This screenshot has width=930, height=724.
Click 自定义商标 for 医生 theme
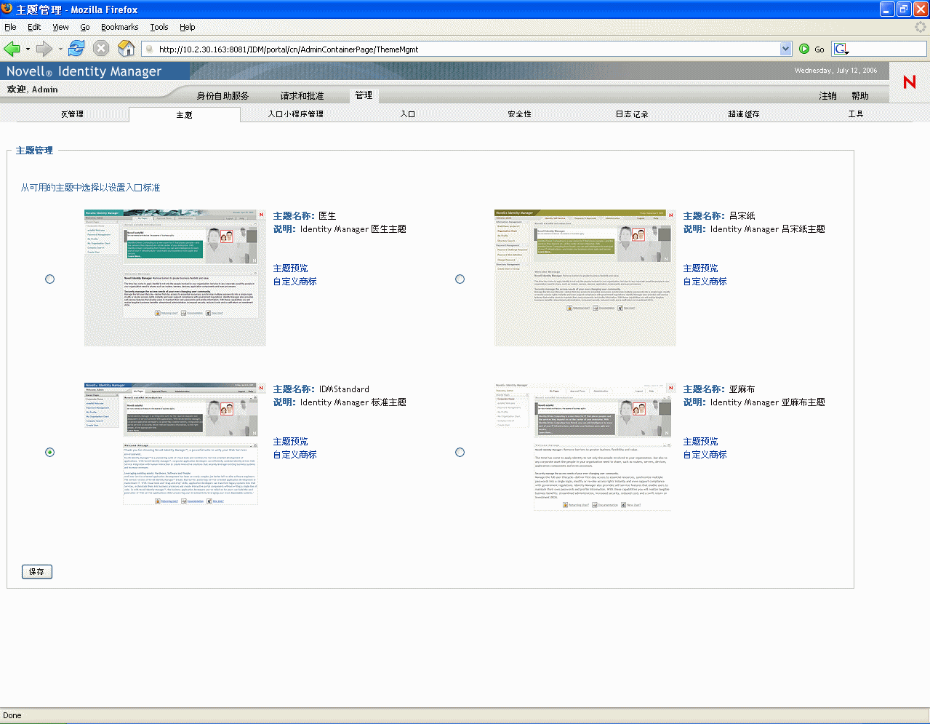295,282
